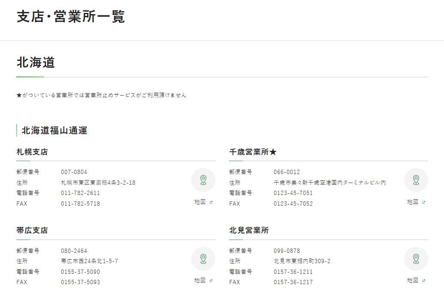
Task: Click the address 札幌市東区東苗穂4条3-2-18
Action: [98, 183]
